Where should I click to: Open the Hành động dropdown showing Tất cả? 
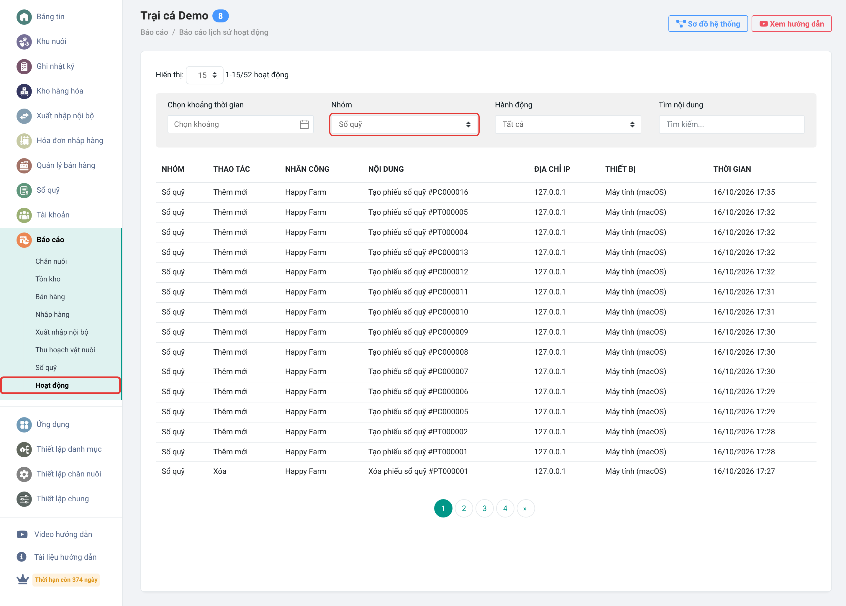click(568, 125)
